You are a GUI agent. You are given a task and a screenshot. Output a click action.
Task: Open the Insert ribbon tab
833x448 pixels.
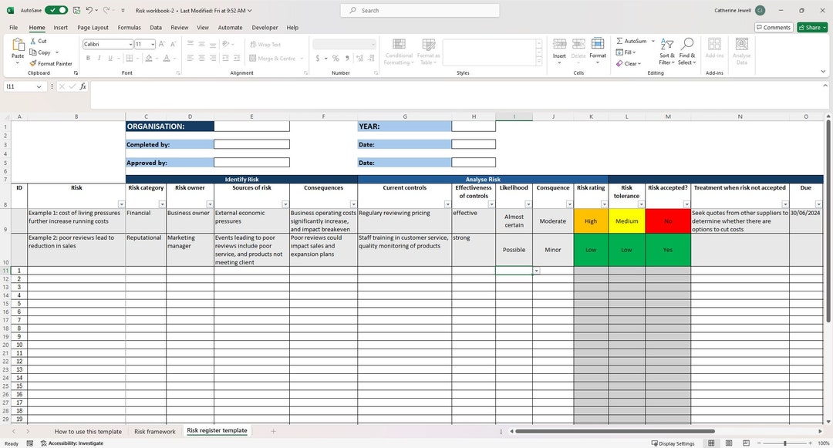[x=60, y=27]
